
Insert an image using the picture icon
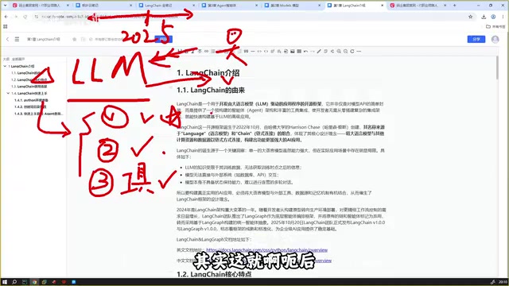[x=293, y=51]
